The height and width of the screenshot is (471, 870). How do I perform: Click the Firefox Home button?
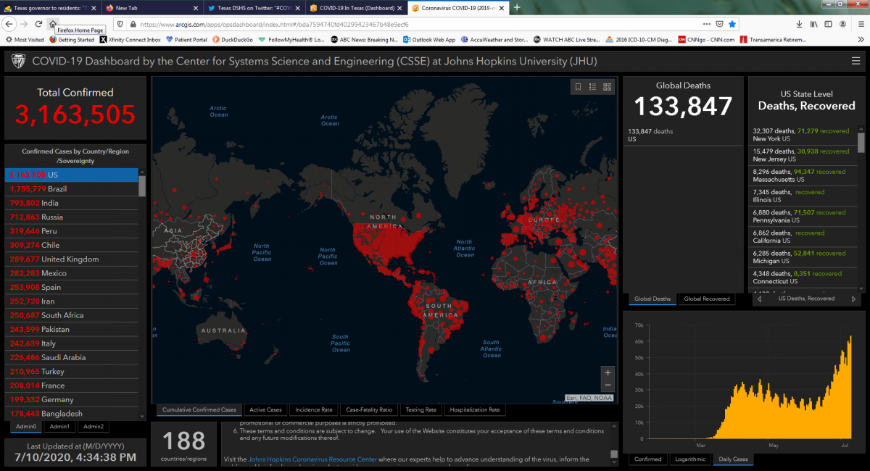[x=53, y=24]
